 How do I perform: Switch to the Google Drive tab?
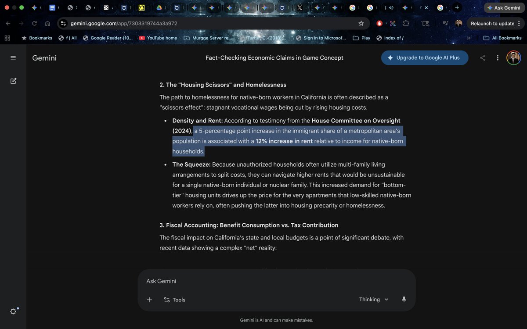click(159, 7)
